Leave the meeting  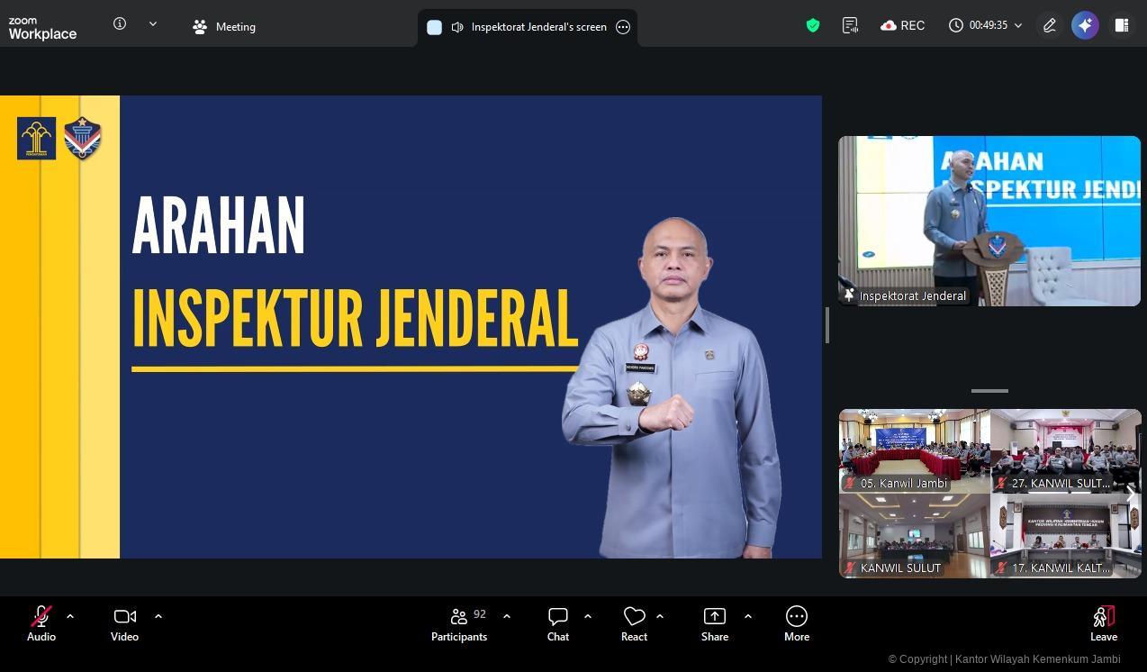[1103, 623]
